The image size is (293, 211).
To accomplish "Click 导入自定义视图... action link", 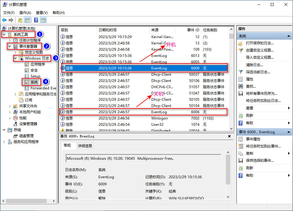I will click(x=260, y=58).
